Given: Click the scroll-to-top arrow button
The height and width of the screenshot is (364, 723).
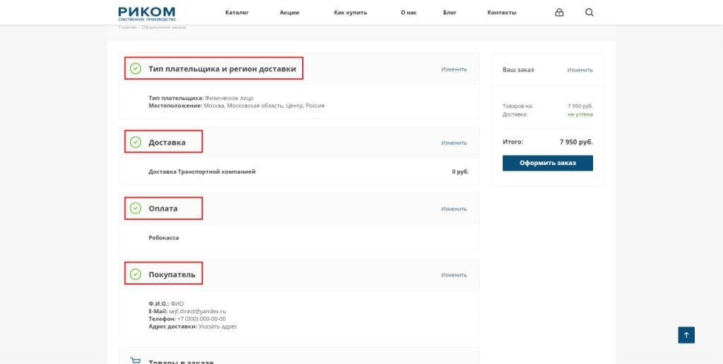Looking at the screenshot, I should tap(686, 335).
